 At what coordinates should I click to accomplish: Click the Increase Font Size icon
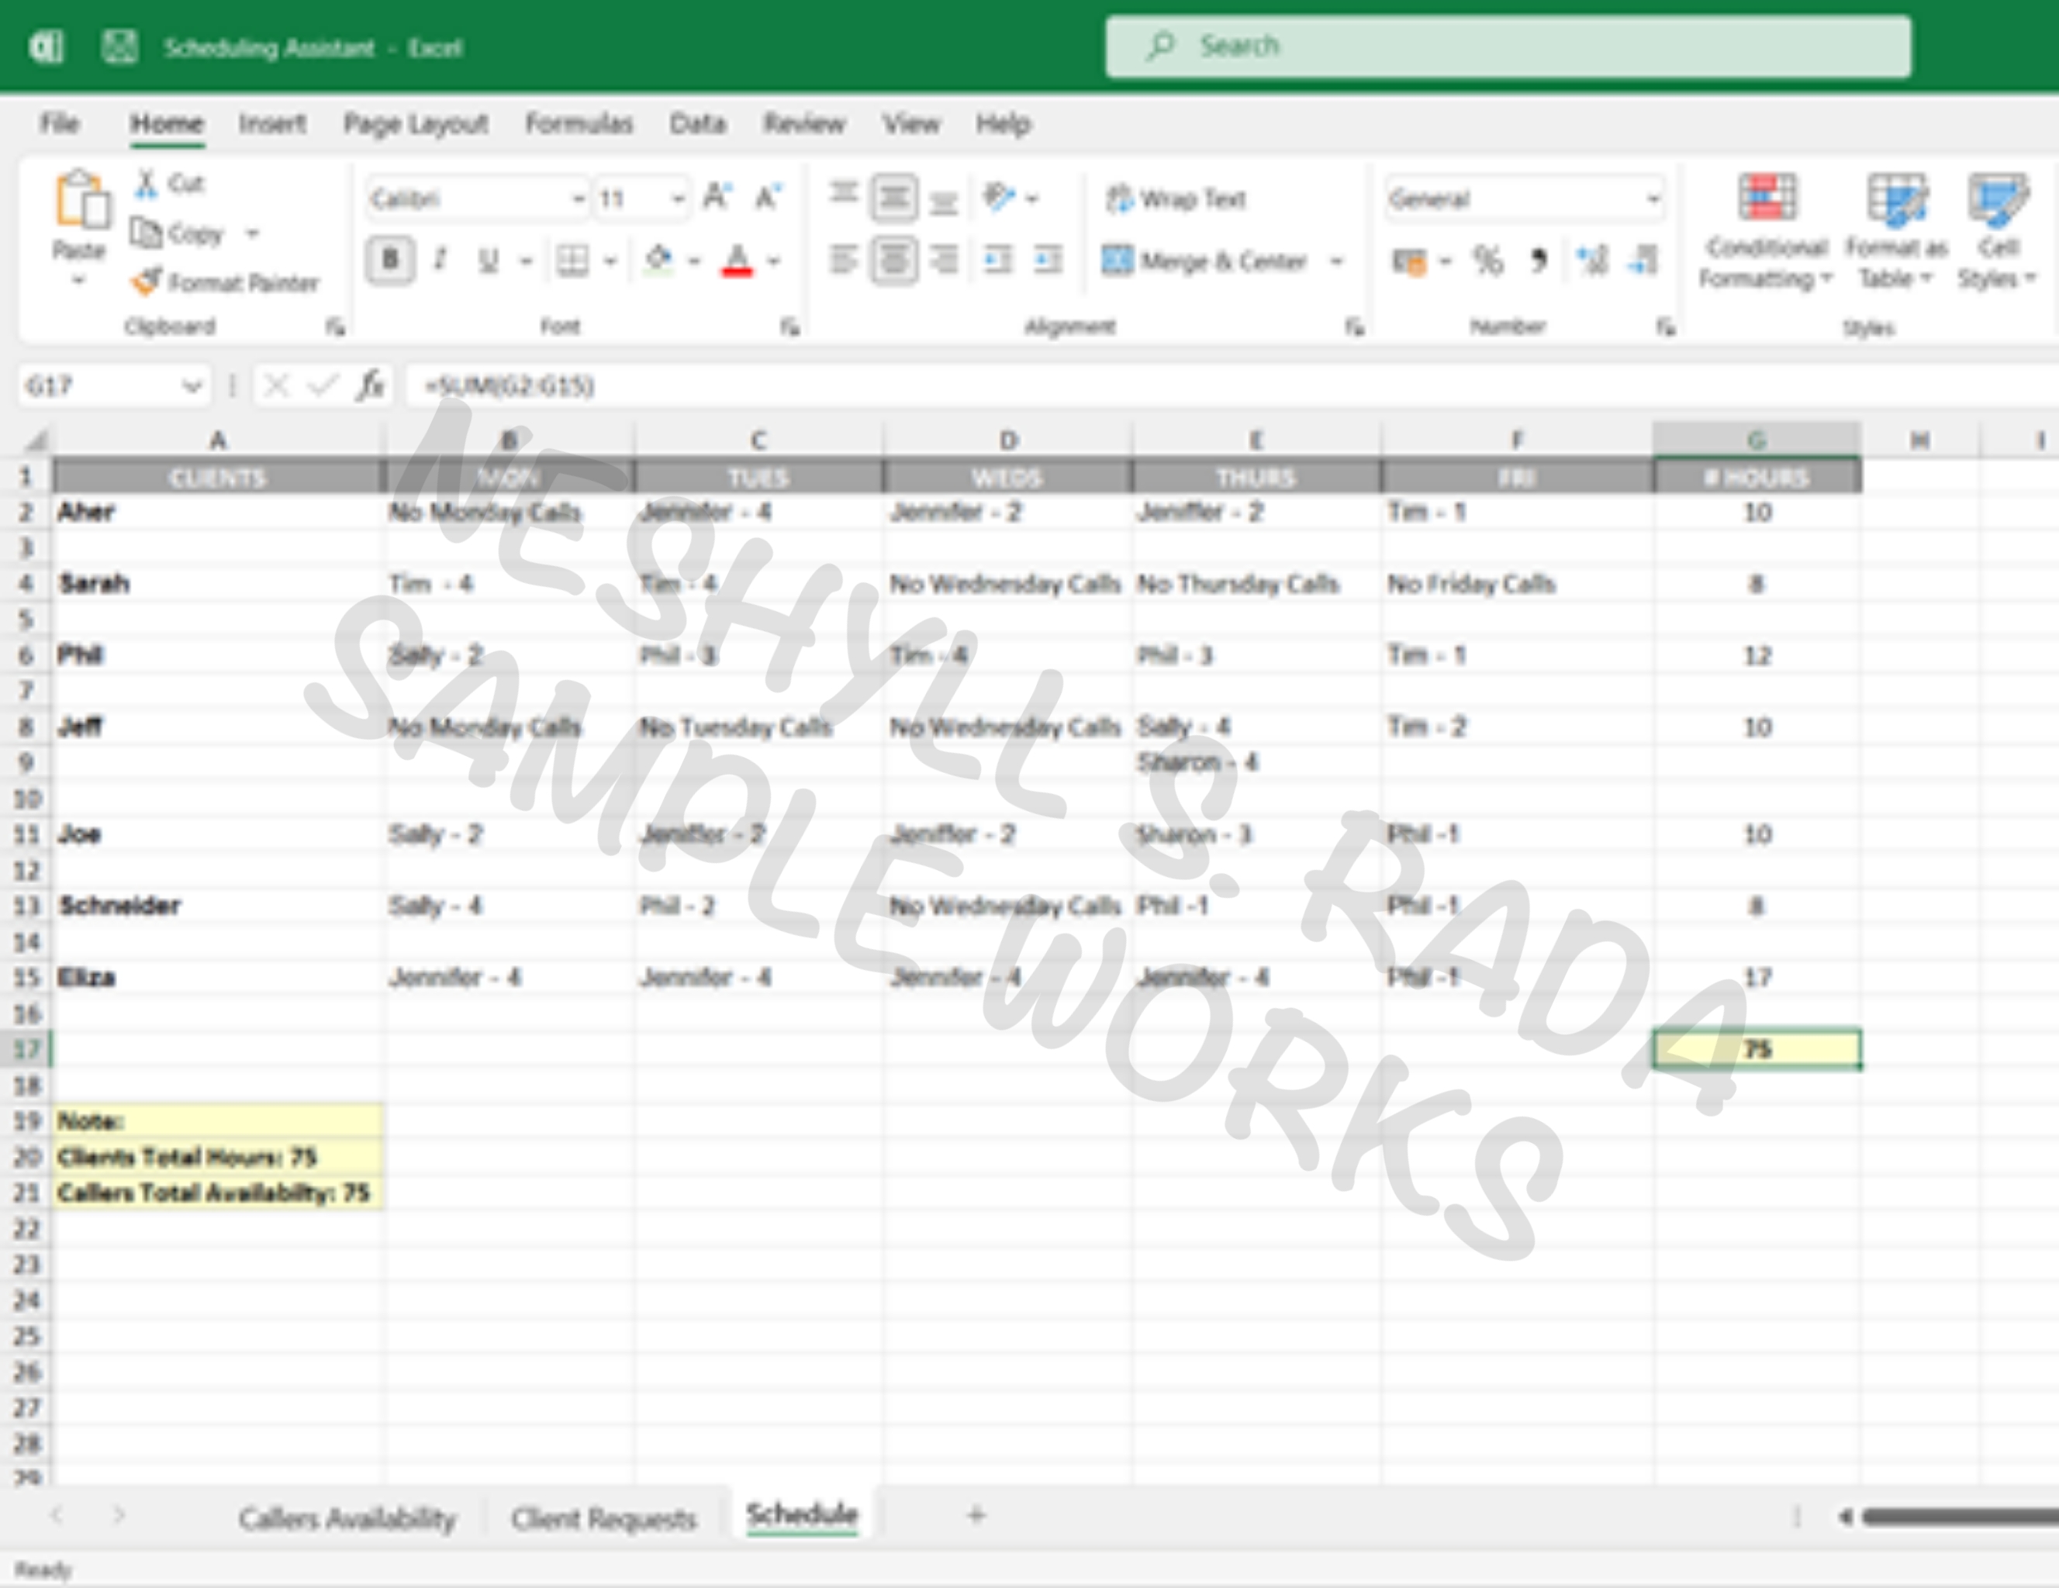pyautogui.click(x=717, y=198)
